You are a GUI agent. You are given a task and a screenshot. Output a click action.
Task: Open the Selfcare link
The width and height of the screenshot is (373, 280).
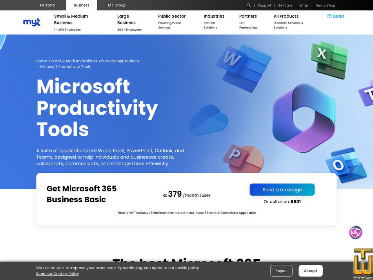(285, 5)
